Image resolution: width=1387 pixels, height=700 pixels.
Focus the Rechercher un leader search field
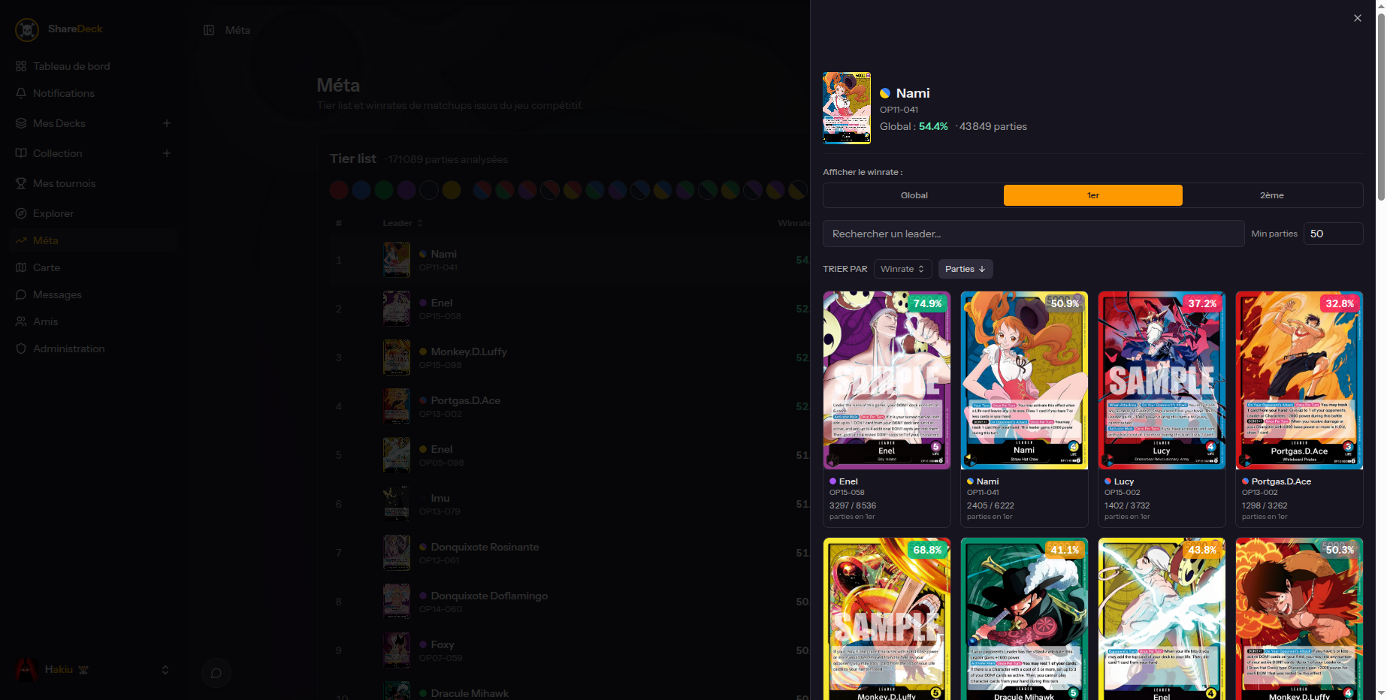tap(1033, 234)
